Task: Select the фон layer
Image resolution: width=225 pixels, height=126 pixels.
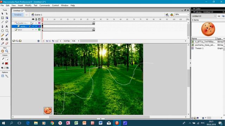Action: pyautogui.click(x=20, y=30)
